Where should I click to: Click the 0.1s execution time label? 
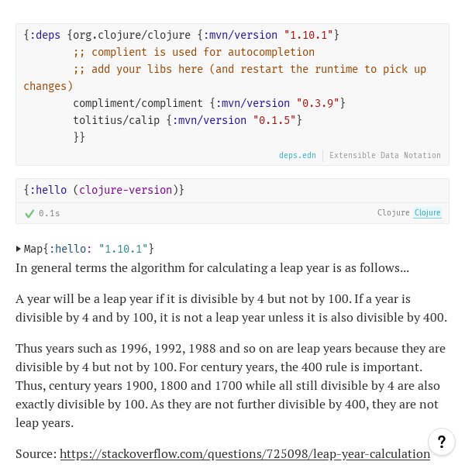coord(50,213)
